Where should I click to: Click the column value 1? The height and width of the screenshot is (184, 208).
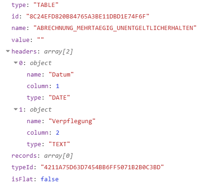point(57,86)
